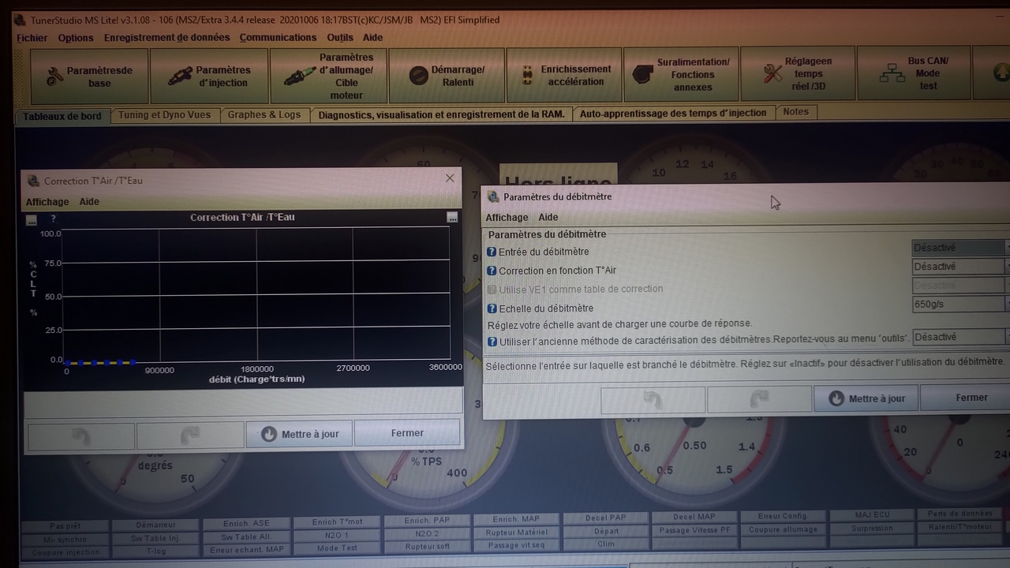Open Paramètres d'allumage spark plug button

click(328, 77)
